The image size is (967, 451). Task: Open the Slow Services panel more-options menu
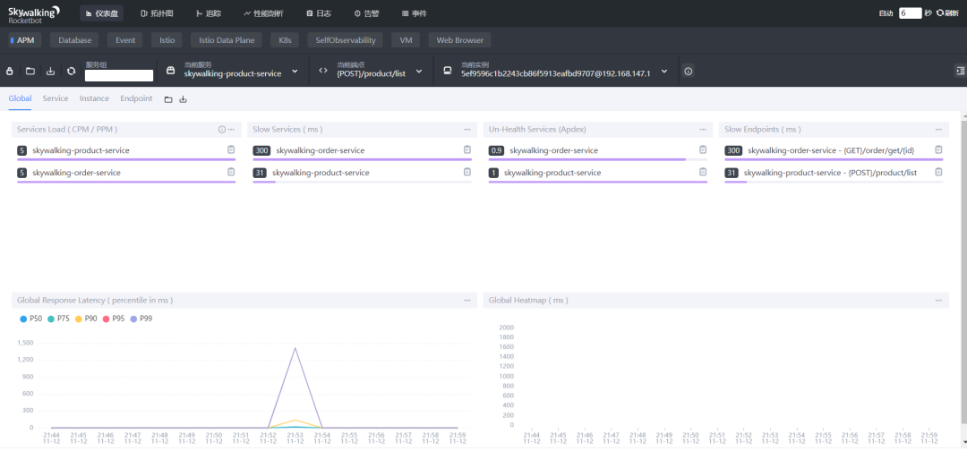click(466, 130)
